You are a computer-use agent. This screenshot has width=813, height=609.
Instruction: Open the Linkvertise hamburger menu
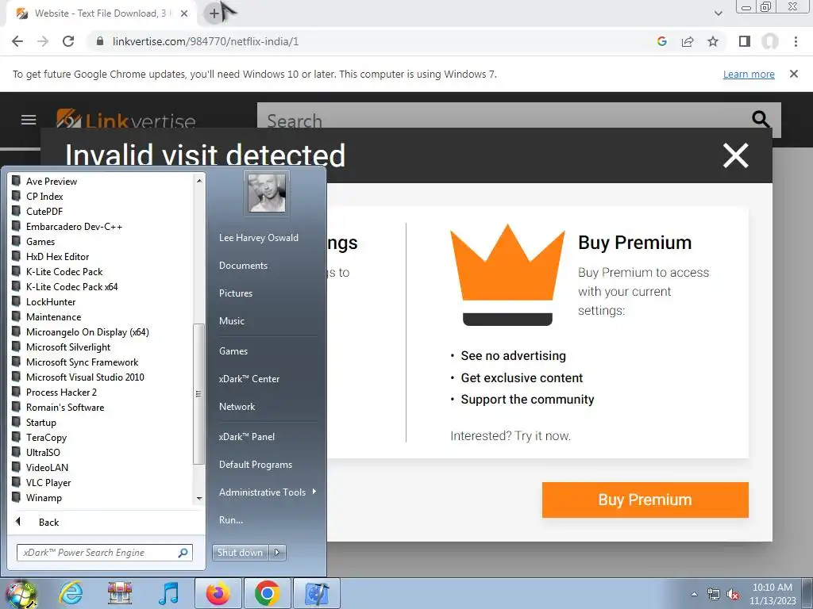[29, 121]
